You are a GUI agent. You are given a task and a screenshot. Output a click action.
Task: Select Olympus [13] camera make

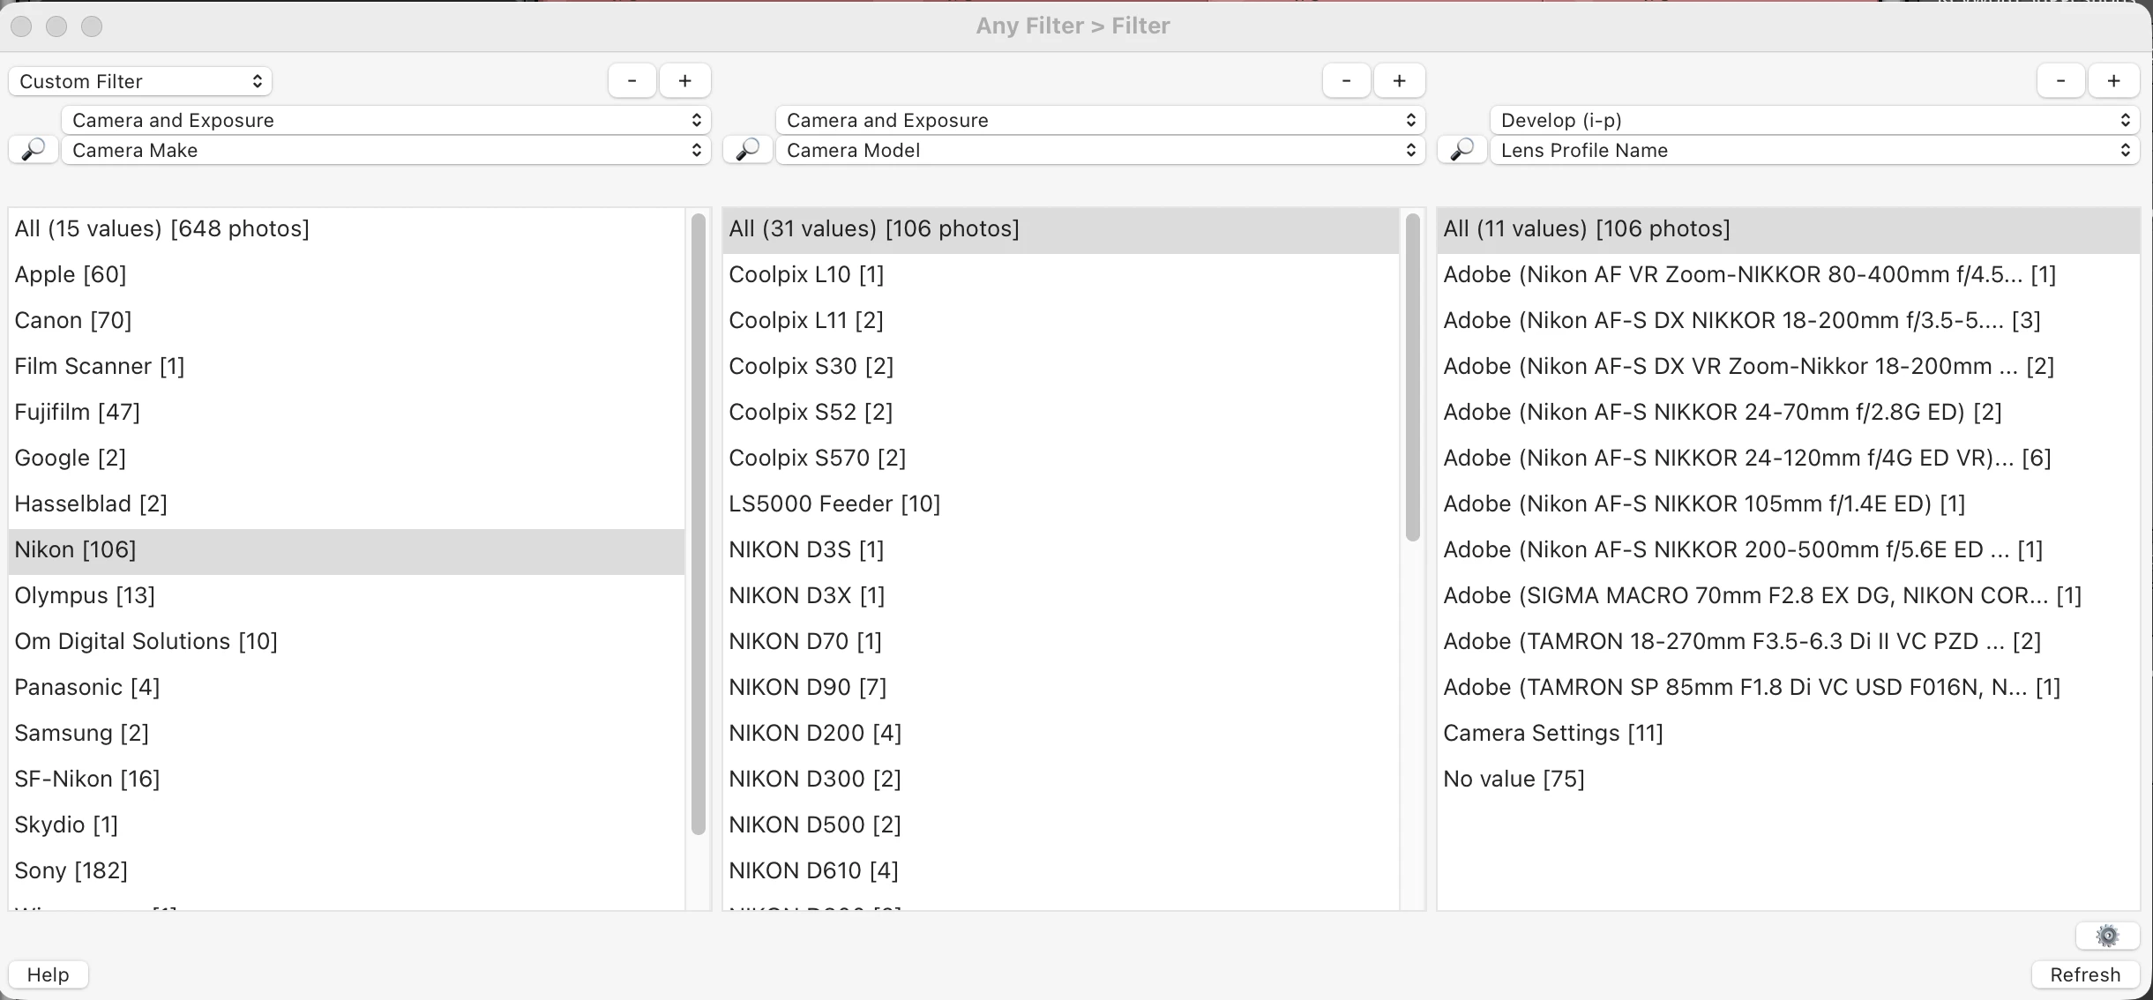(347, 596)
